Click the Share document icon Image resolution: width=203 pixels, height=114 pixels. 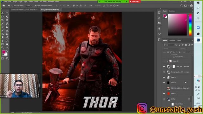point(191,5)
